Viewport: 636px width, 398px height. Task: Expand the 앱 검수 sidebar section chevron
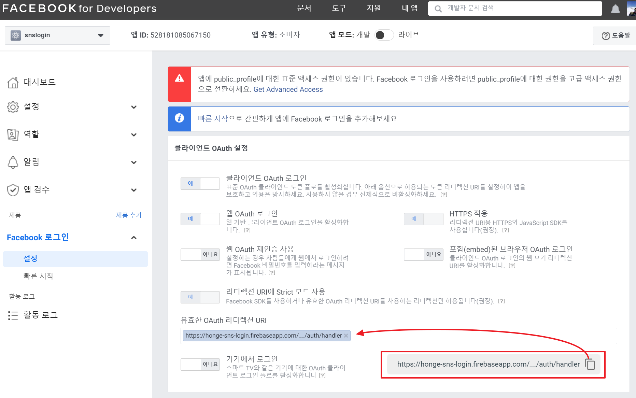click(134, 190)
